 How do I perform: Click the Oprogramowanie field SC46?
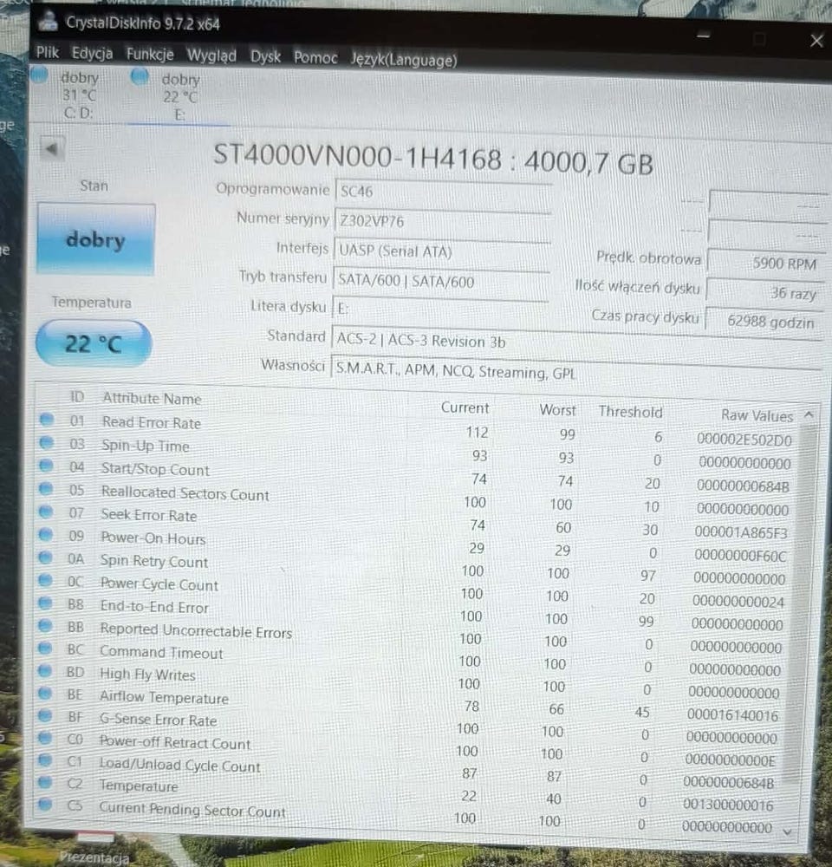click(444, 194)
